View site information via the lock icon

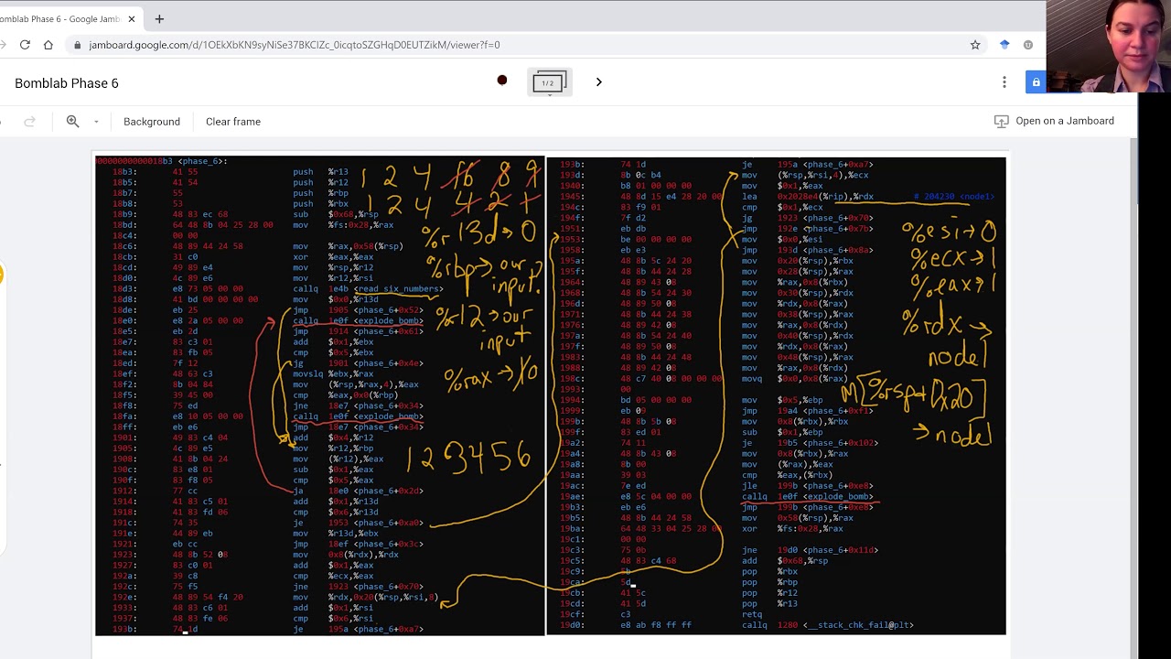click(x=78, y=45)
